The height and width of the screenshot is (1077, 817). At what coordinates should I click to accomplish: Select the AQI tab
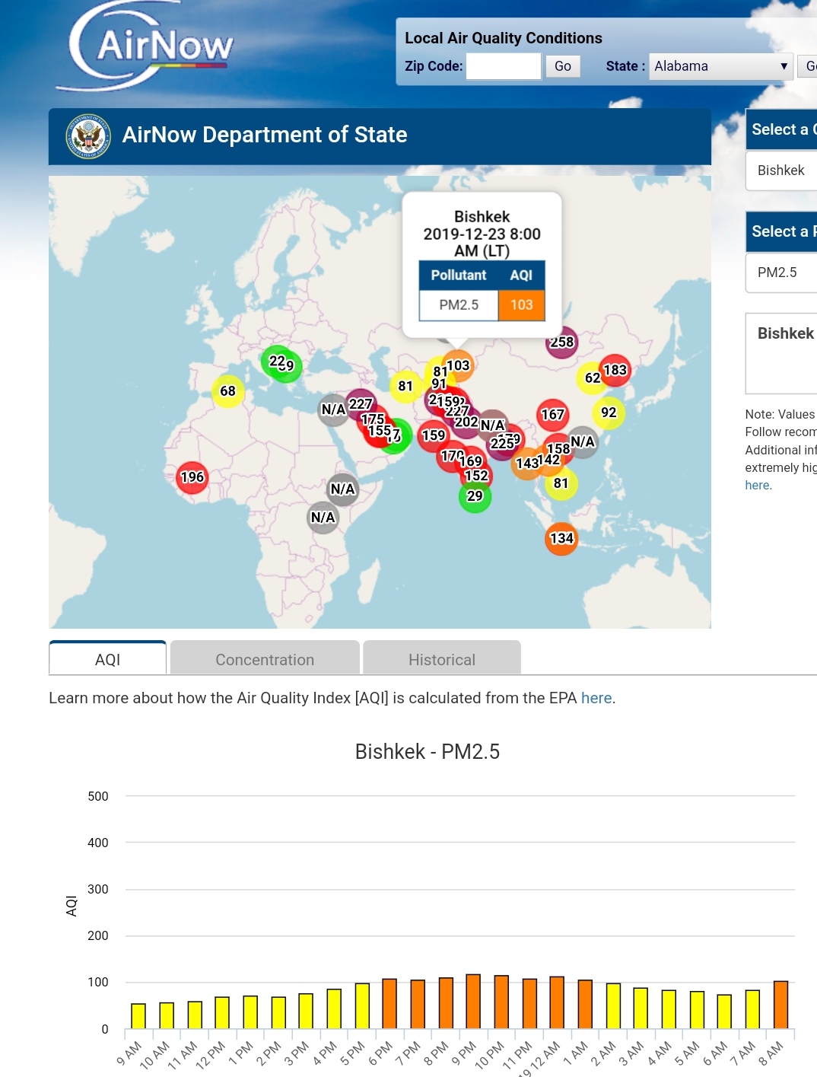click(x=107, y=659)
